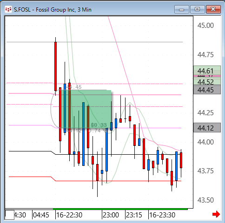Click the small white box on time axis
The height and width of the screenshot is (223, 225).
10,215
